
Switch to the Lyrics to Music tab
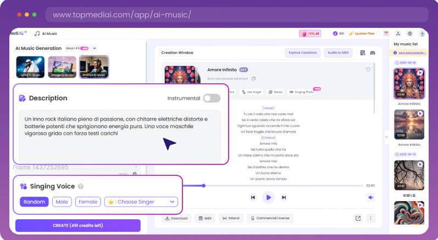click(x=29, y=67)
